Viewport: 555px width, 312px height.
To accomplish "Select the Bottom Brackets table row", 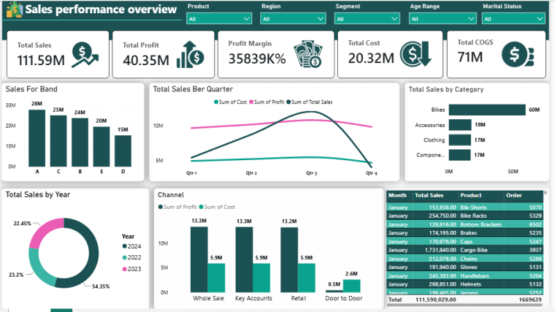I will pyautogui.click(x=465, y=225).
